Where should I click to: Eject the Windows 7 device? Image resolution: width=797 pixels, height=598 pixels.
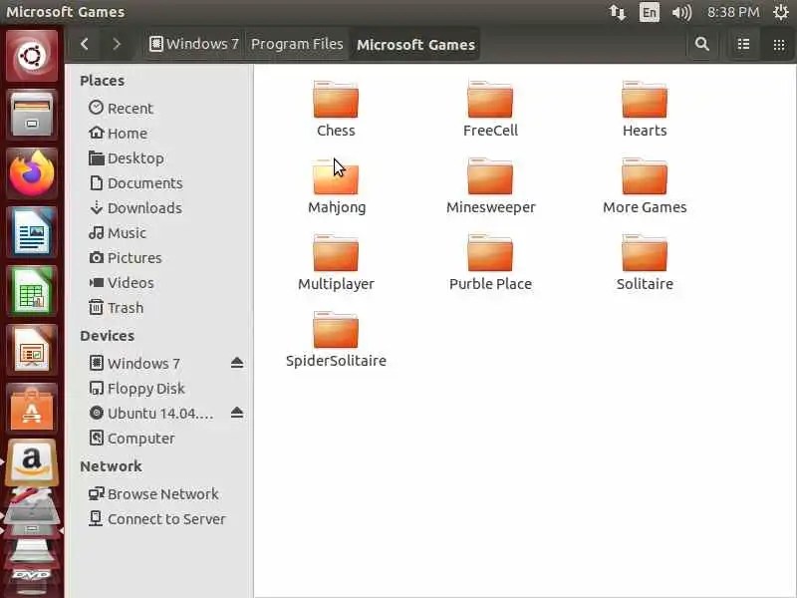(x=237, y=363)
